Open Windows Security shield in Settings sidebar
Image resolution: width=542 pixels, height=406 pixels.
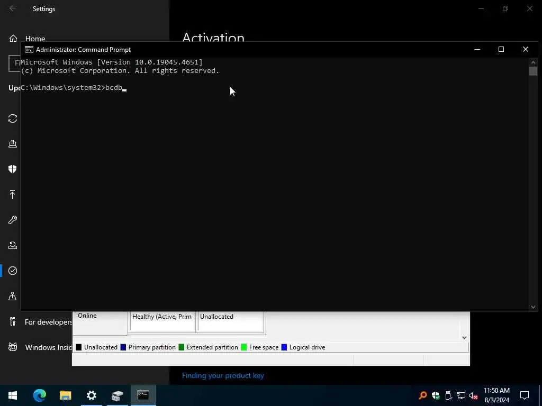(13, 169)
